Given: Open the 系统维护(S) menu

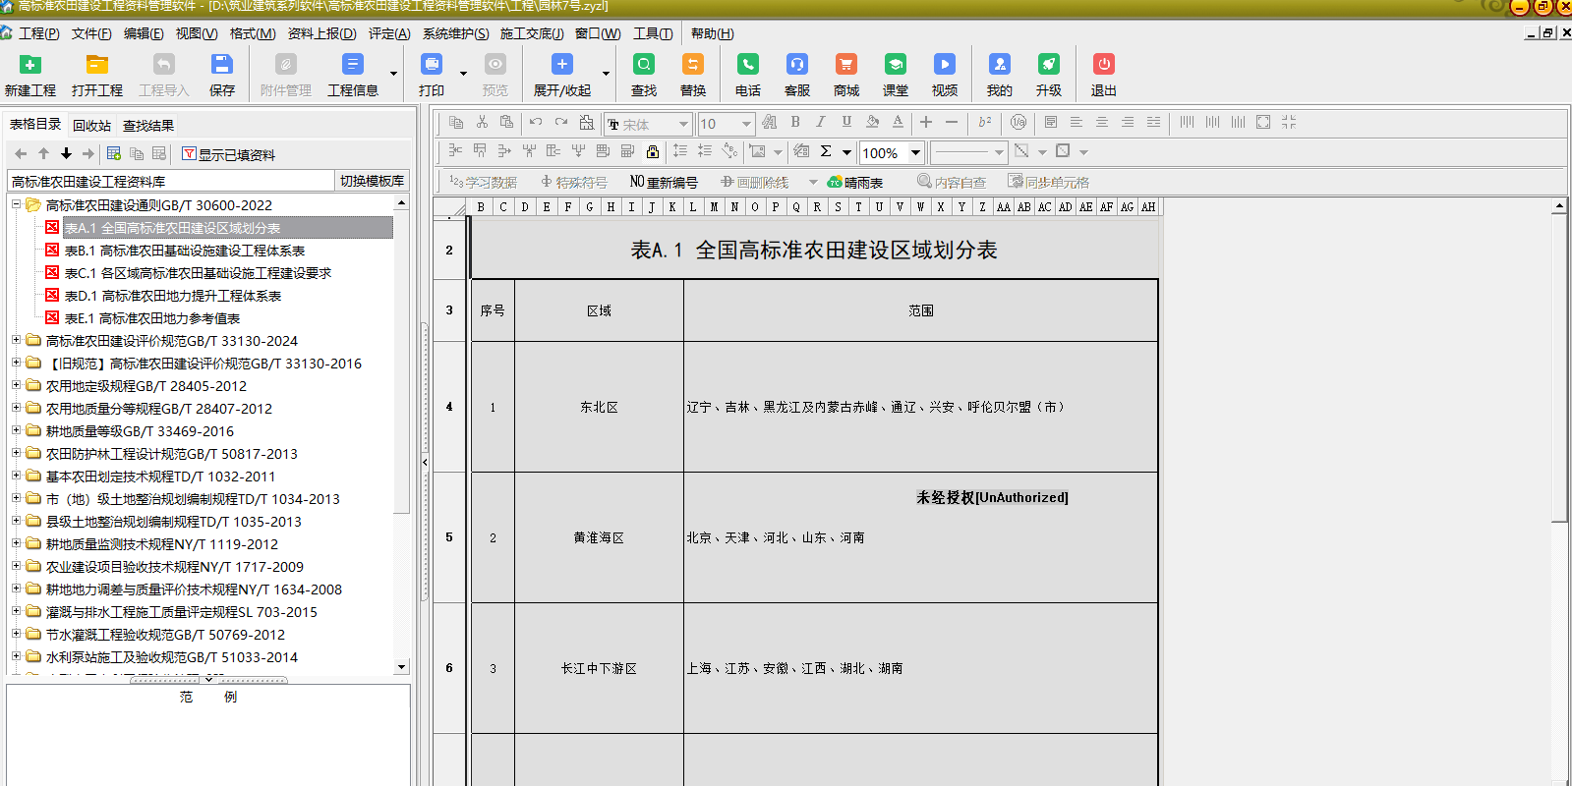Looking at the screenshot, I should [x=455, y=33].
